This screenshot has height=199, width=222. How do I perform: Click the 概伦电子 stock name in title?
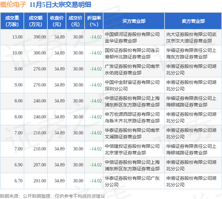point(13,5)
